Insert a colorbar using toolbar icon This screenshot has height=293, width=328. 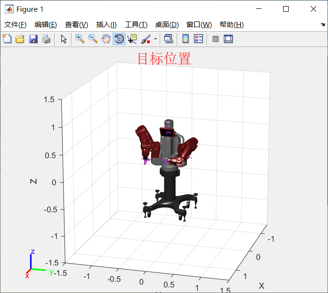[x=185, y=39]
